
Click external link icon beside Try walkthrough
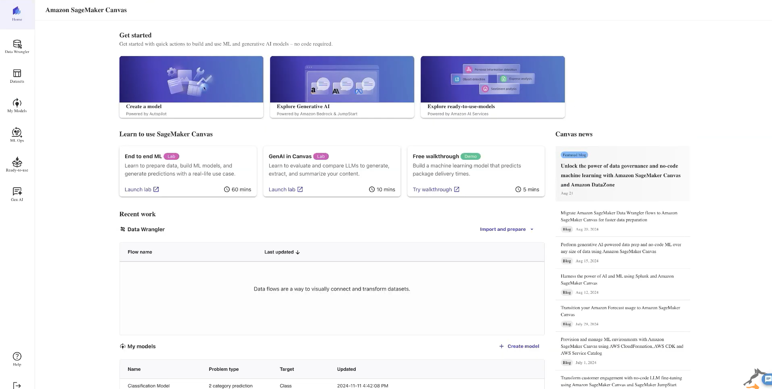(457, 189)
